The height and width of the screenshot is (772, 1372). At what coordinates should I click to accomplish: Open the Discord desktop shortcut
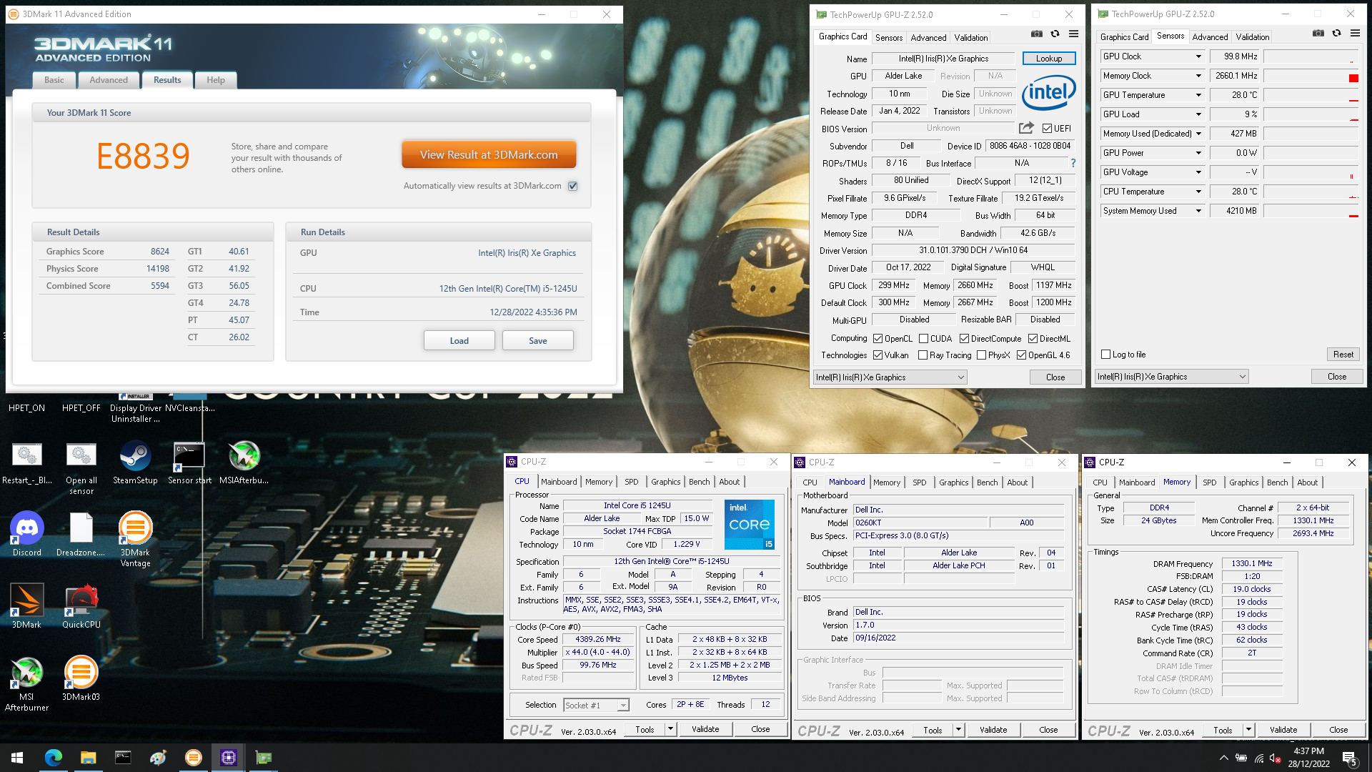pos(27,534)
